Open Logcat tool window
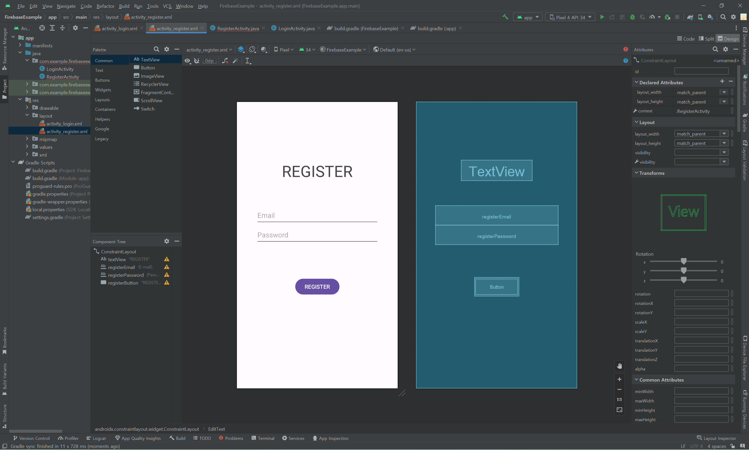The image size is (749, 450). [96, 438]
